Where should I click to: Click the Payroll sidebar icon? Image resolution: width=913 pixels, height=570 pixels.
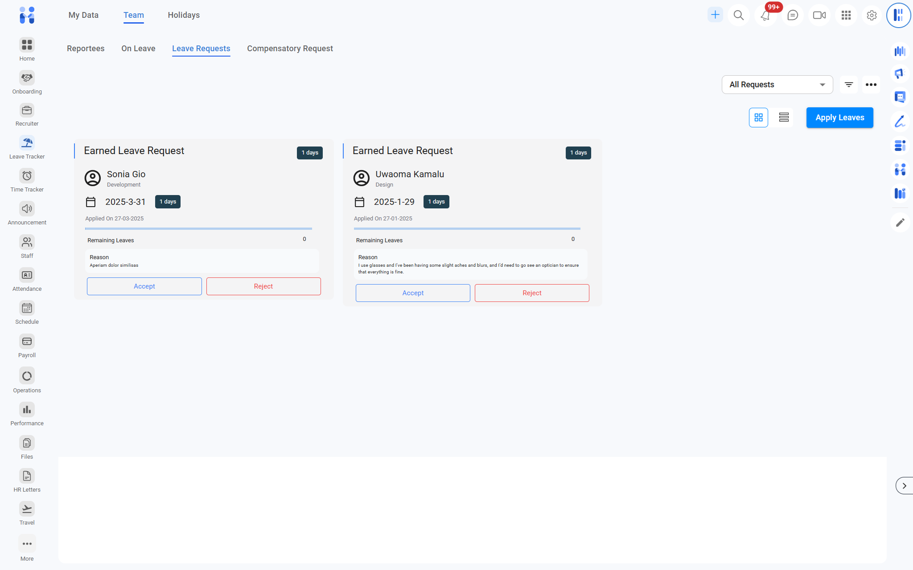pyautogui.click(x=27, y=342)
